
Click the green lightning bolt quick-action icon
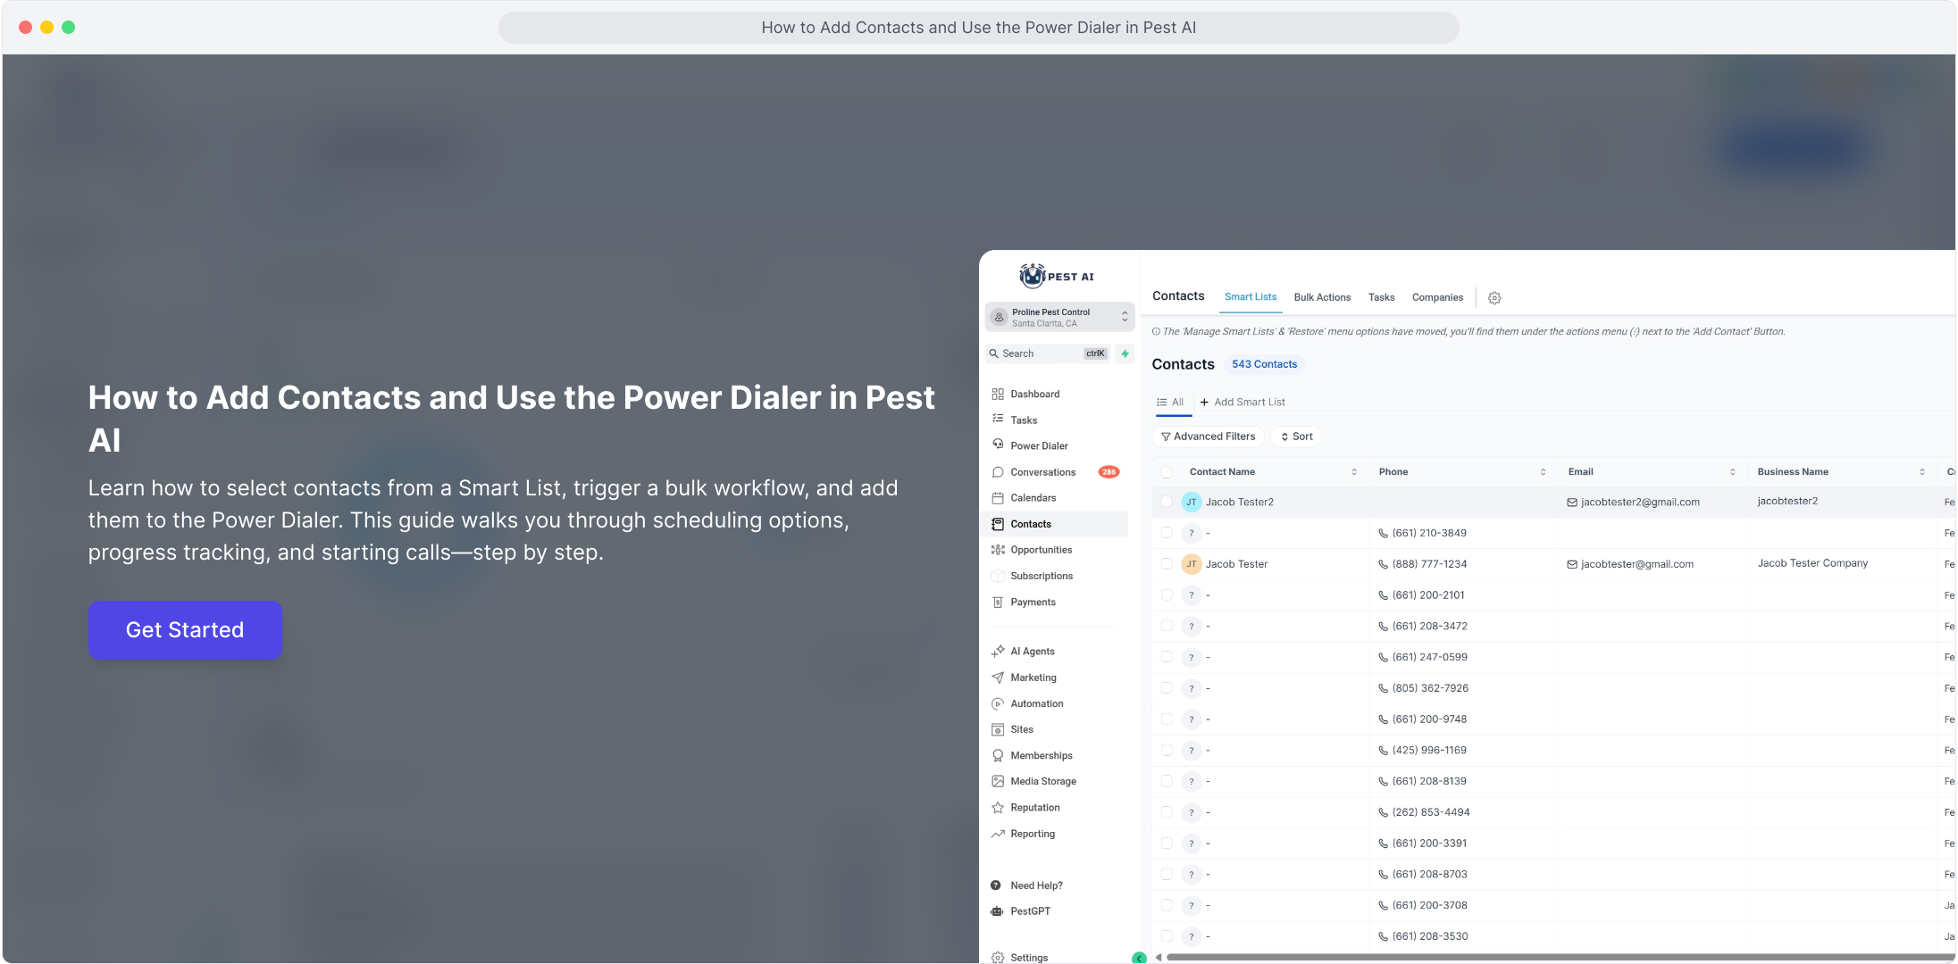pos(1125,353)
